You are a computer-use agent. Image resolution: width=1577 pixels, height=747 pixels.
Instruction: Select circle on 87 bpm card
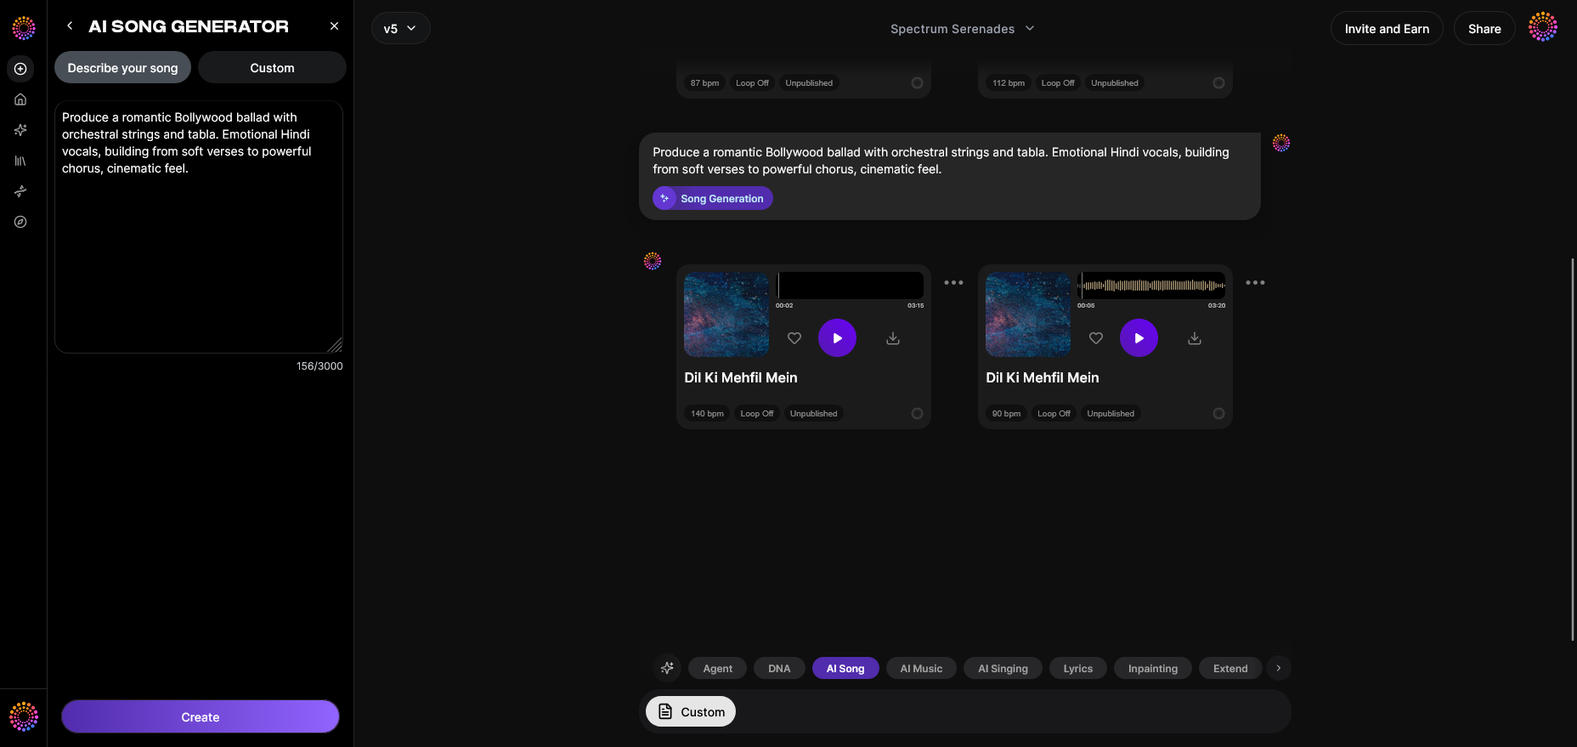[917, 83]
